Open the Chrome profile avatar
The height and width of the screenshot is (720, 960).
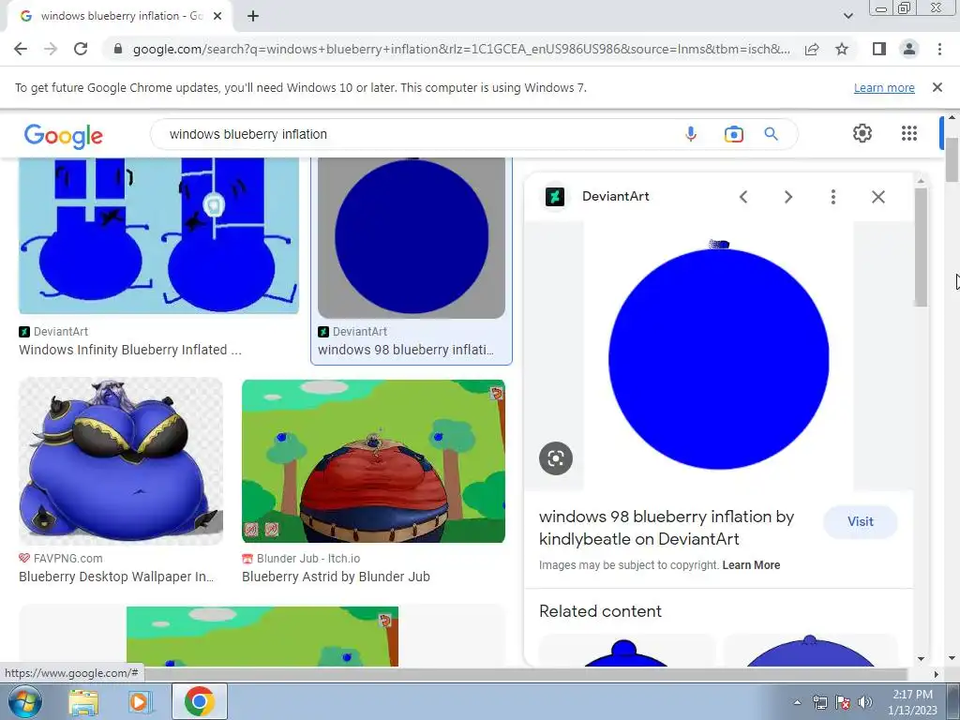tap(909, 49)
